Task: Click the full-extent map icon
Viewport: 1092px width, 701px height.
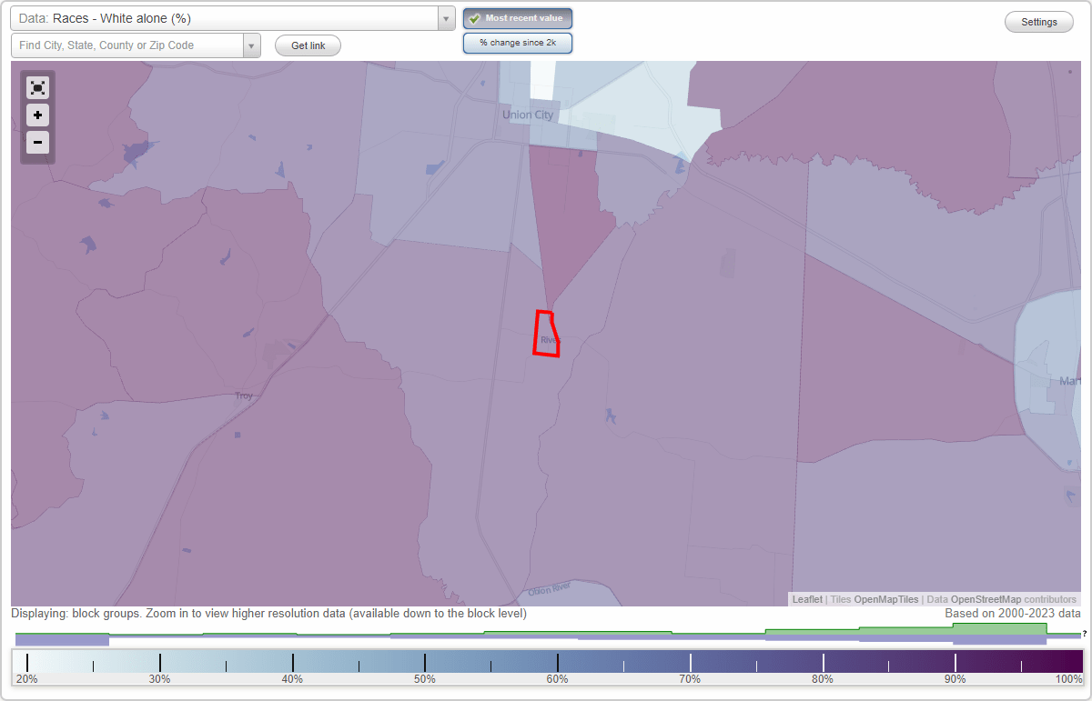Action: point(37,87)
